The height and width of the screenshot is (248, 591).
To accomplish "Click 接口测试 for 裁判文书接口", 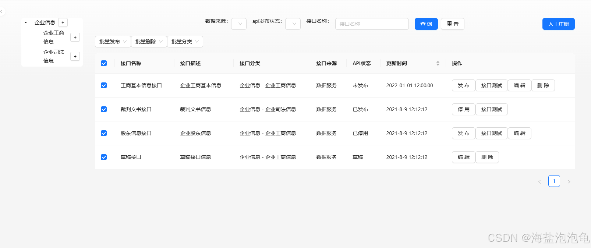I will 492,109.
